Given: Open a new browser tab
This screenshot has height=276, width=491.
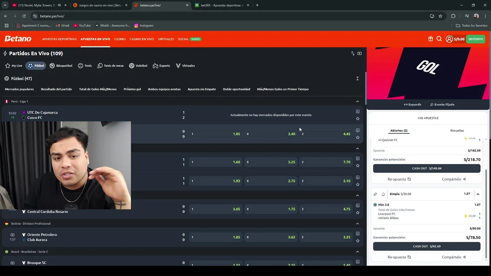Looking at the screenshot, I should 257,5.
